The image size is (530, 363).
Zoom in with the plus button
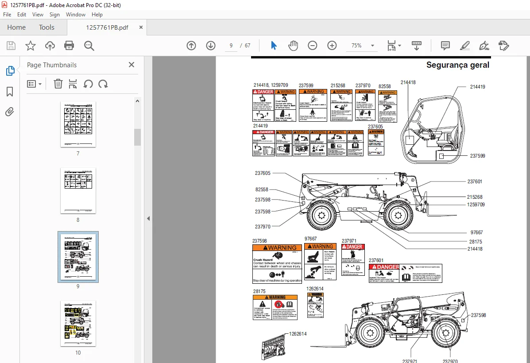(x=332, y=46)
